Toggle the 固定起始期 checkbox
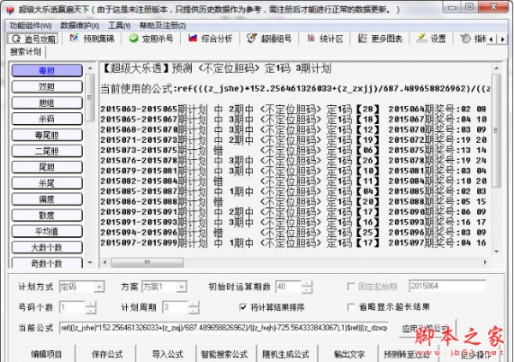 (x=350, y=287)
